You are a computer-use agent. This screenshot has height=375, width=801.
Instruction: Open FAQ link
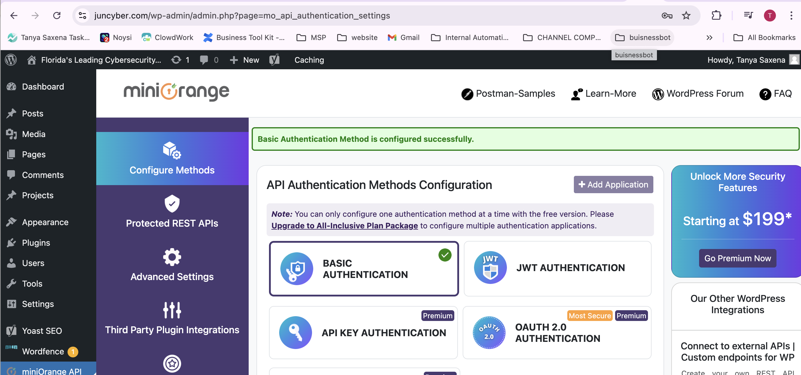click(x=776, y=93)
